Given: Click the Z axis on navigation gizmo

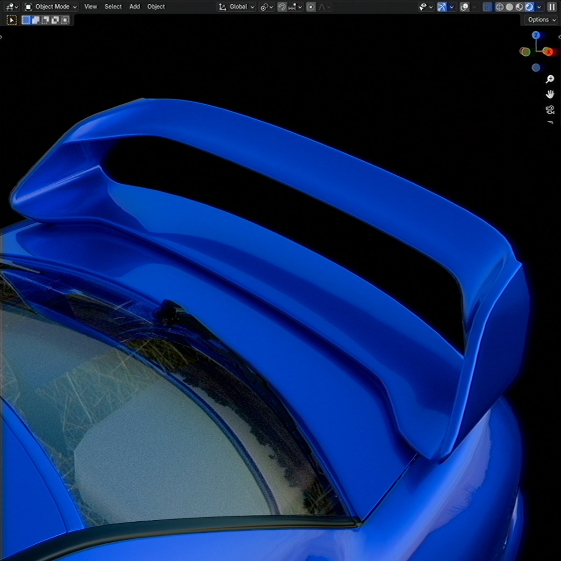Looking at the screenshot, I should [536, 36].
